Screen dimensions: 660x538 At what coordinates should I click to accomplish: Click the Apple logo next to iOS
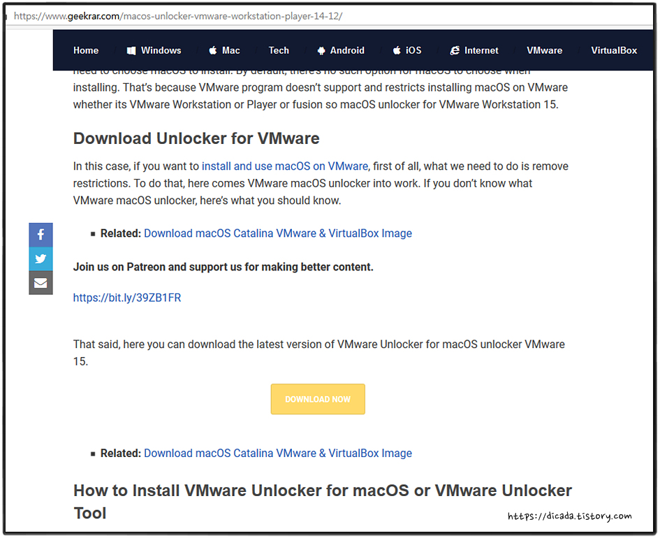(397, 50)
